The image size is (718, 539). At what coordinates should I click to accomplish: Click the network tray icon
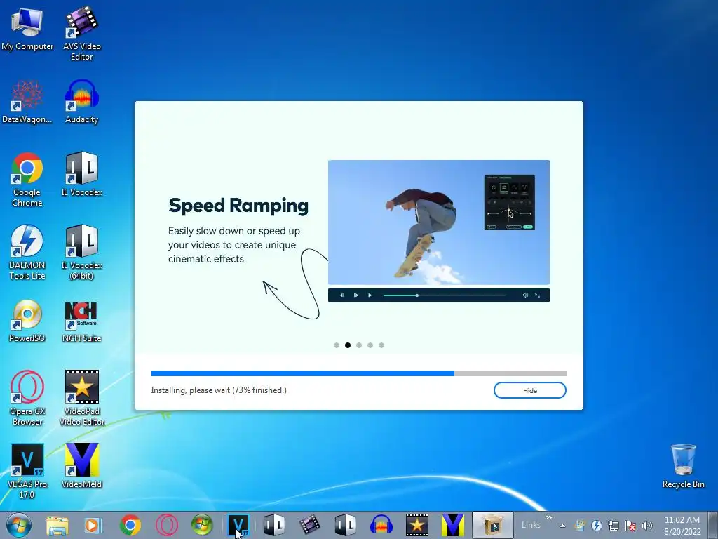(613, 526)
